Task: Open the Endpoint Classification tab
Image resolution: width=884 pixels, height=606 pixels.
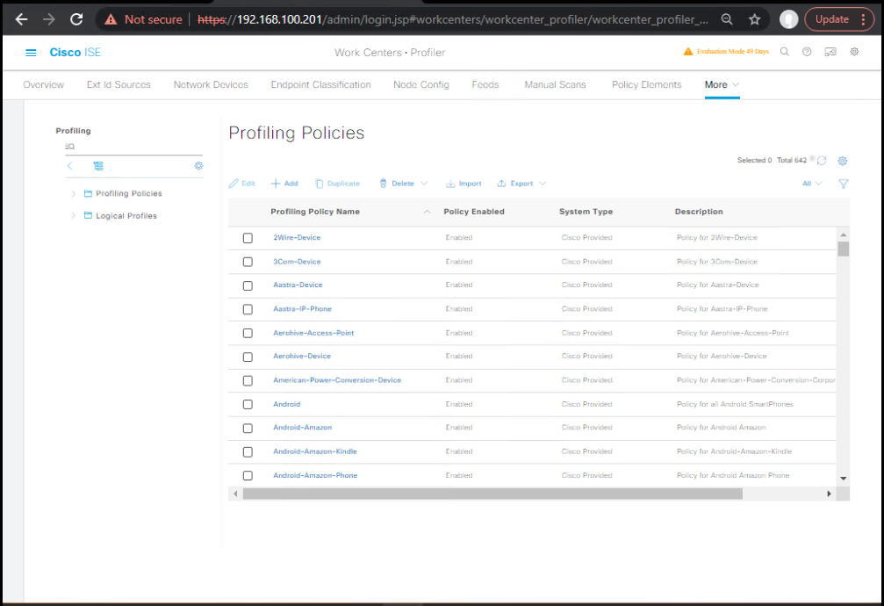Action: [x=320, y=84]
